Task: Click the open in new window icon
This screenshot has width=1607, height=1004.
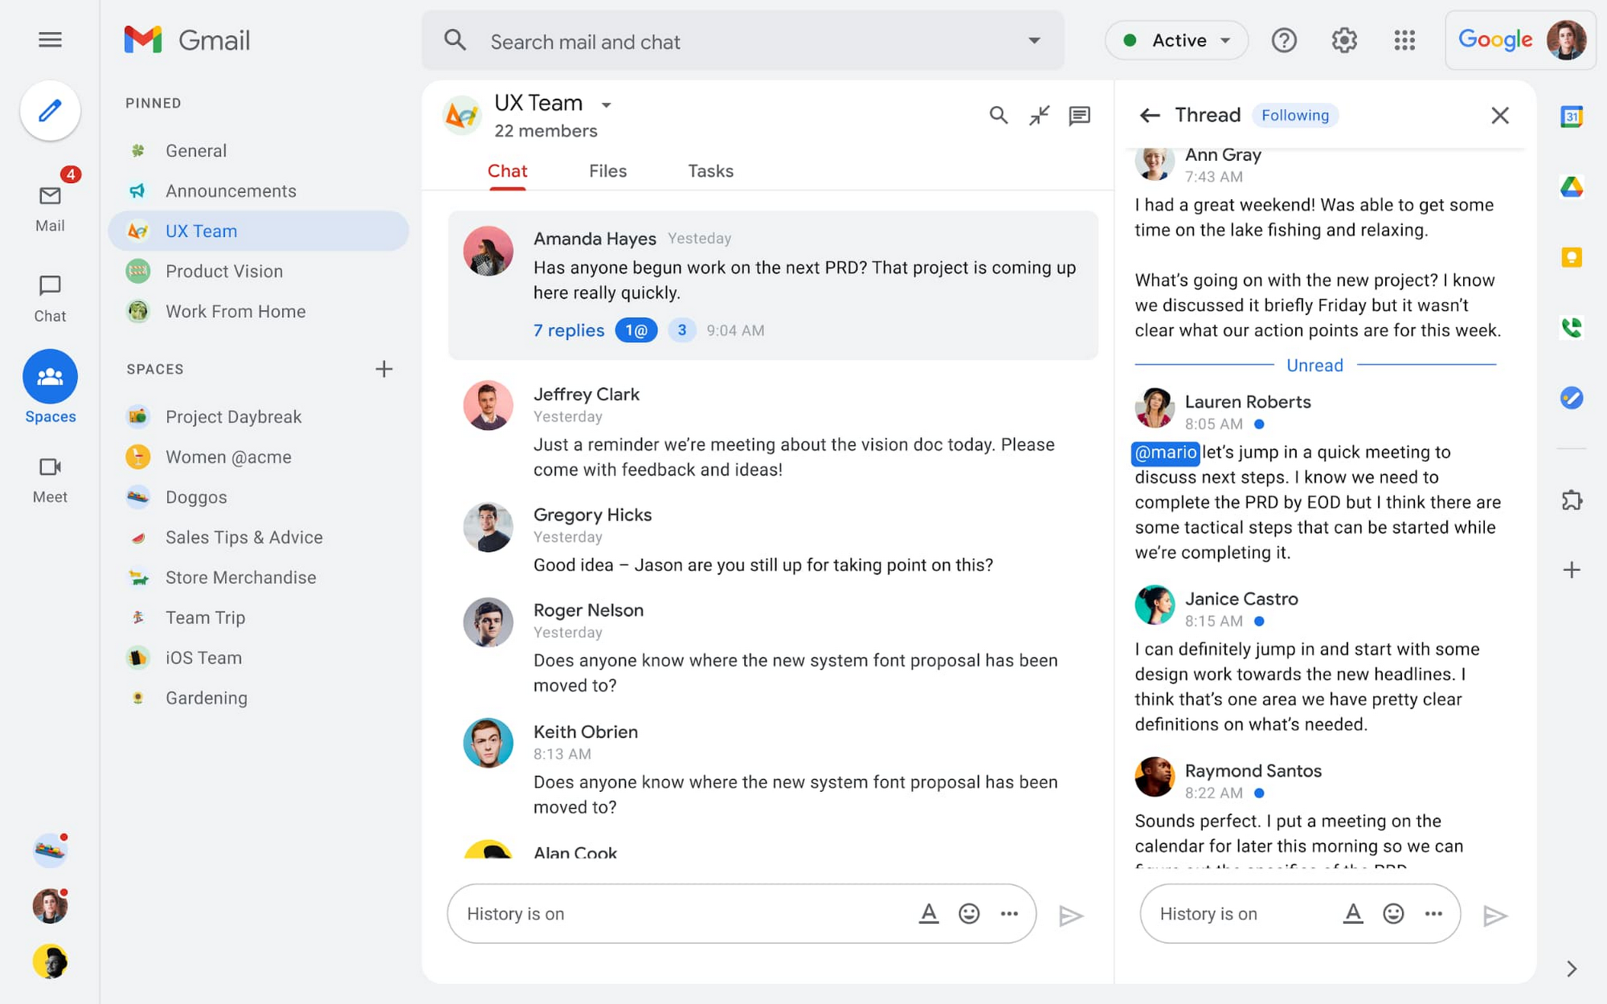Action: click(x=1039, y=115)
